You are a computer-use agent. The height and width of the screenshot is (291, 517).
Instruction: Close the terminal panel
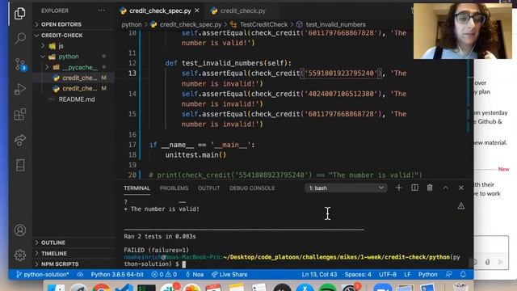tap(461, 188)
